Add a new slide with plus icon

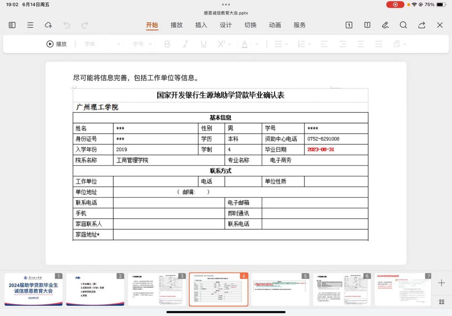pos(441,283)
